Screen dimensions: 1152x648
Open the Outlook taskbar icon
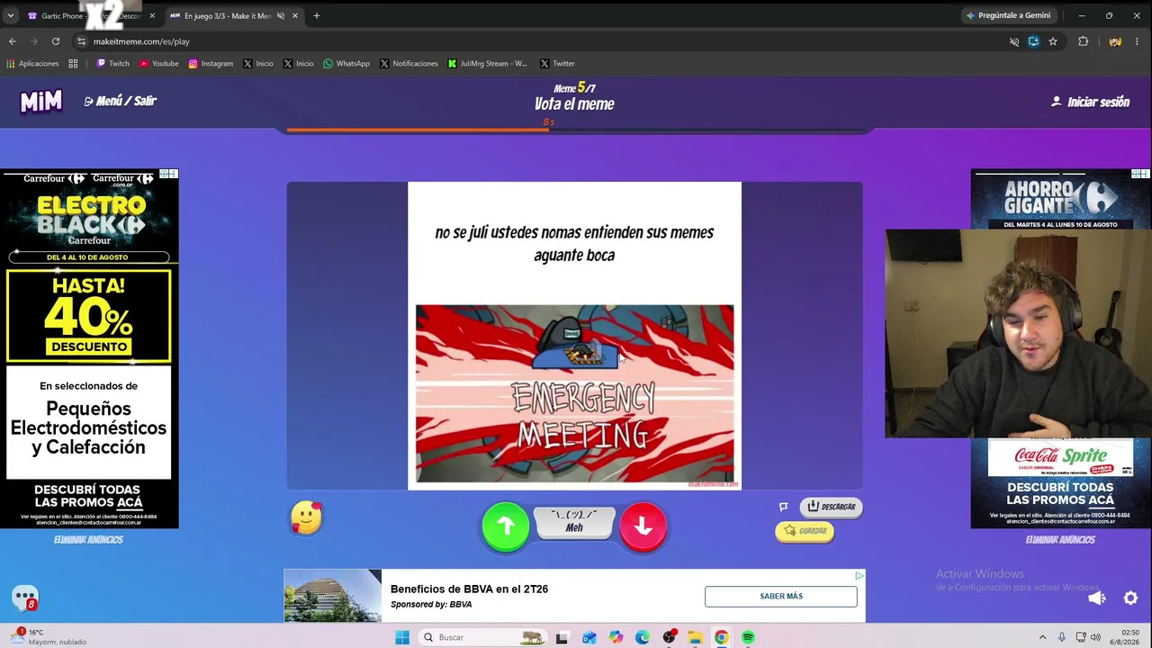point(589,637)
